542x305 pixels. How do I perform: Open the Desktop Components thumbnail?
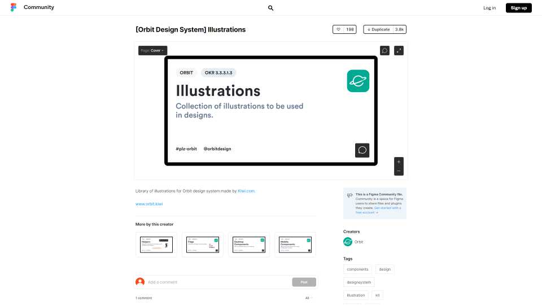coord(249,245)
